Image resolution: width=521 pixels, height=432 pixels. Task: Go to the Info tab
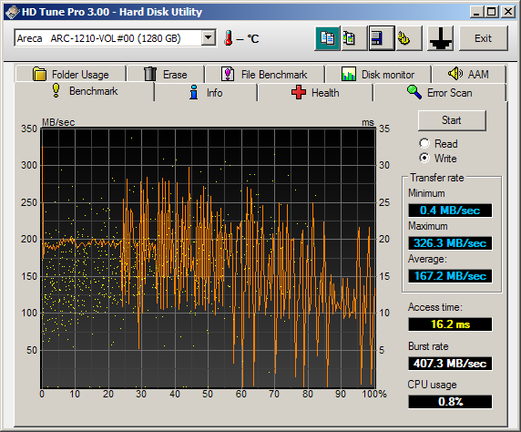pyautogui.click(x=206, y=92)
